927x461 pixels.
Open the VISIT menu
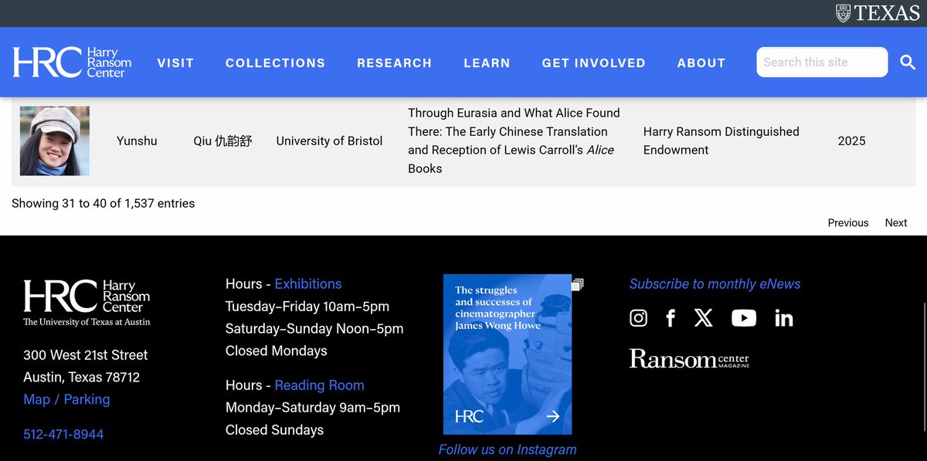click(x=175, y=63)
